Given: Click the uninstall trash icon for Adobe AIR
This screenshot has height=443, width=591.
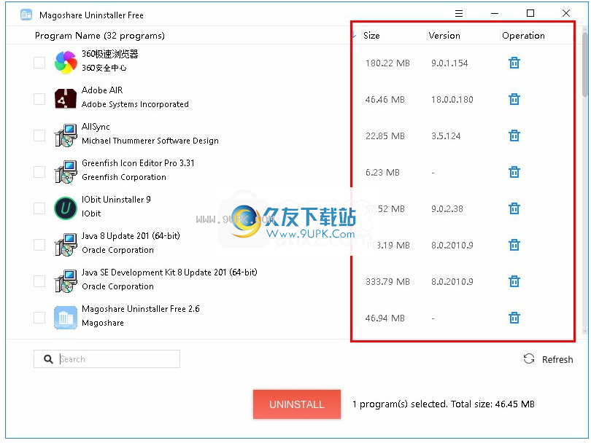Looking at the screenshot, I should (514, 99).
